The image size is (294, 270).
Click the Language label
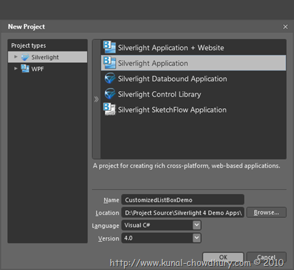[106, 225]
